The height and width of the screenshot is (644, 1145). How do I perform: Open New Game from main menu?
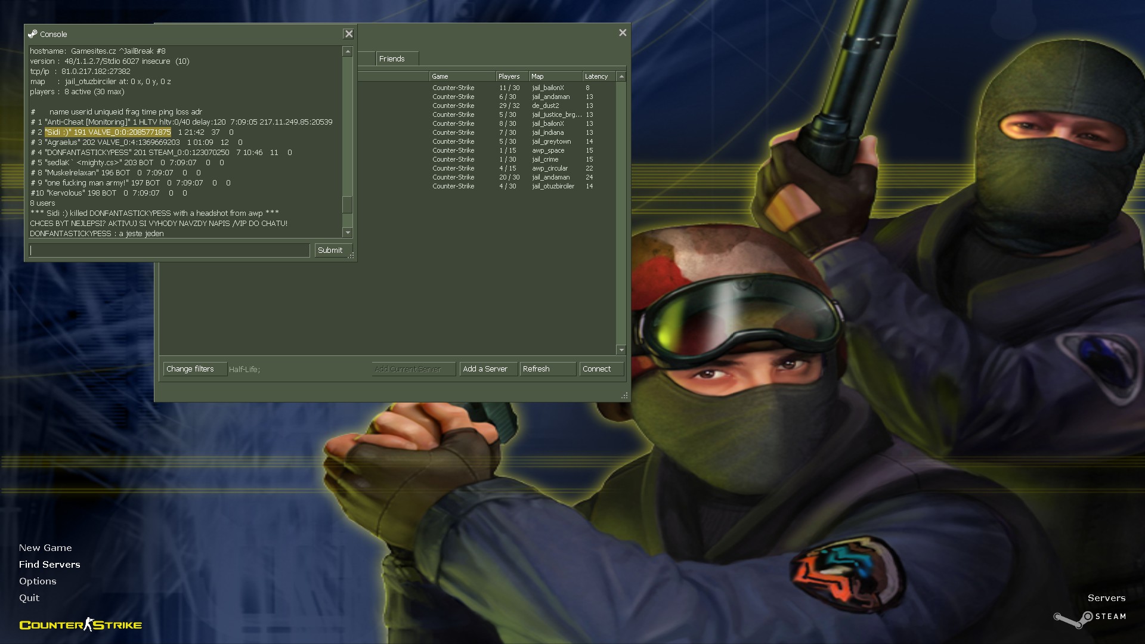[x=45, y=547]
